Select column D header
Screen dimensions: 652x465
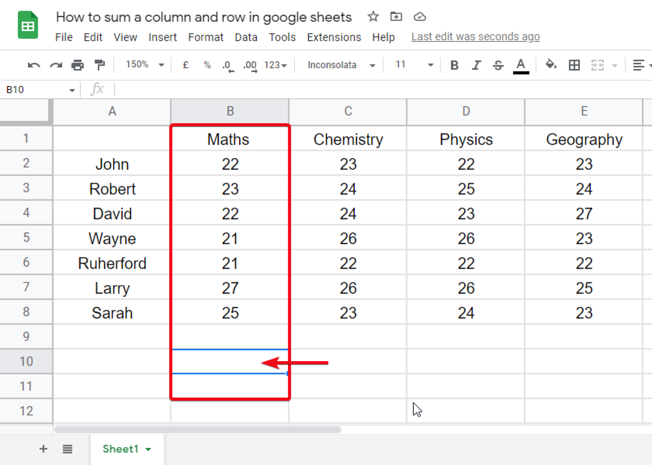[466, 111]
